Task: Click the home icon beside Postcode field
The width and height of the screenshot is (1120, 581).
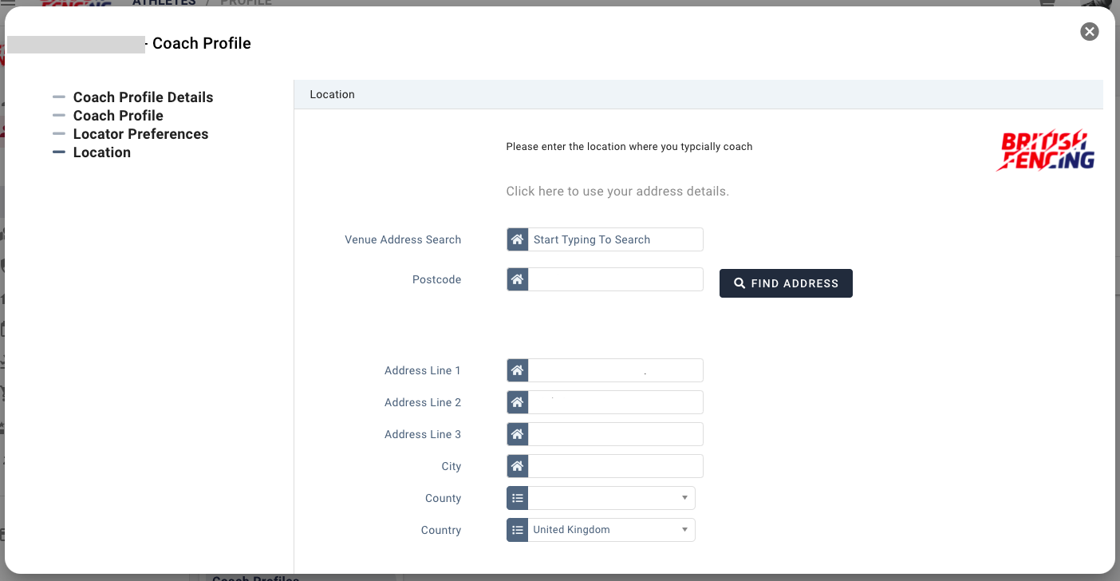Action: [x=518, y=279]
